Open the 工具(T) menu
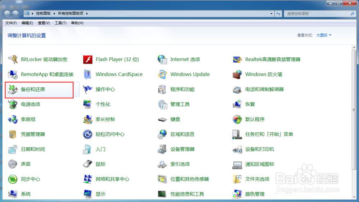Screen dimensions: 359x202 tap(60, 23)
